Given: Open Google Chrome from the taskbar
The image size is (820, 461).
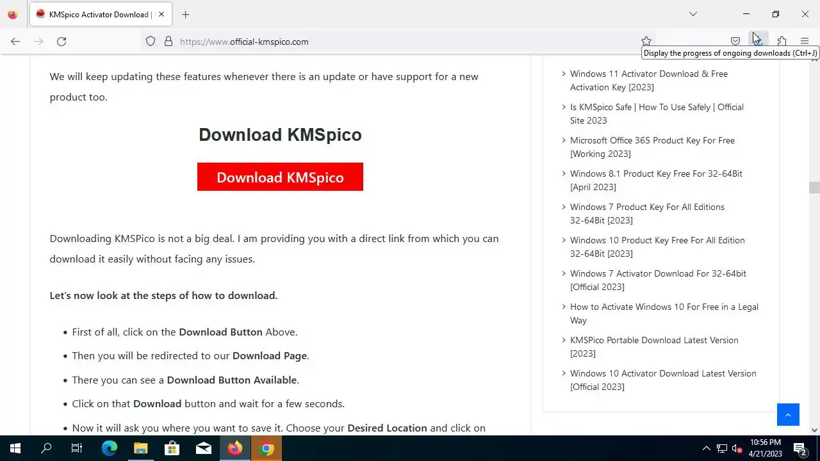Looking at the screenshot, I should point(267,448).
